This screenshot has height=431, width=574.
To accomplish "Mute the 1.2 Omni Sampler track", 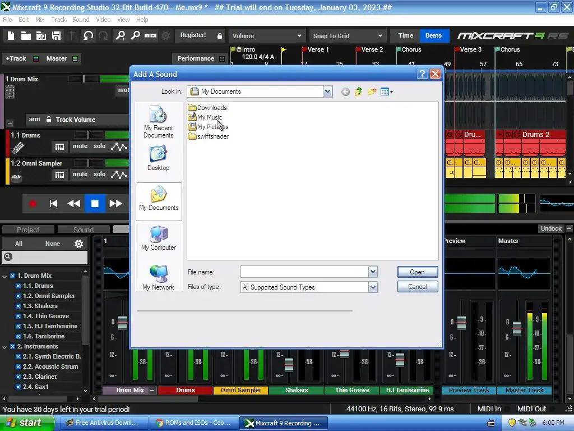I will coord(80,175).
